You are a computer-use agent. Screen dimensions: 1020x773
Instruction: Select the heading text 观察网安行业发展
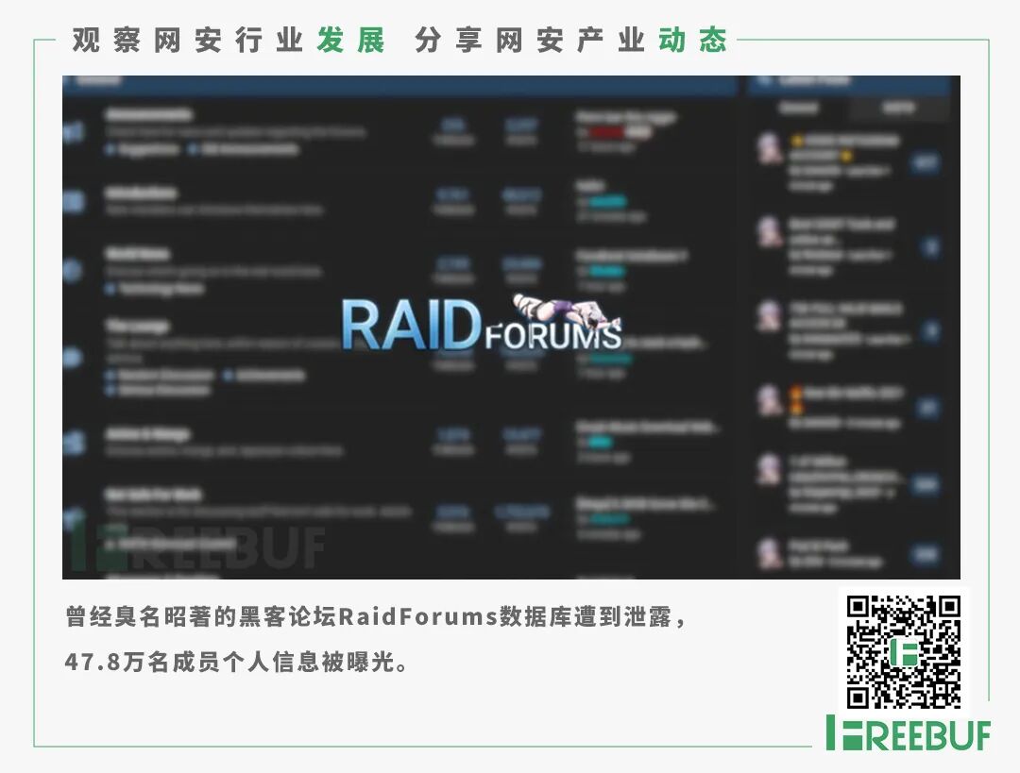pyautogui.click(x=229, y=41)
